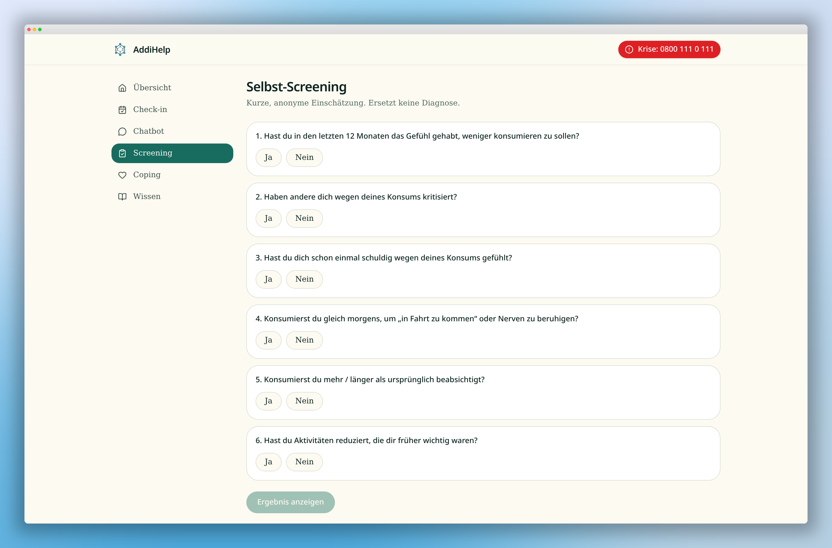Open the Chatbot section
Screen dimensions: 832x548
(172, 131)
